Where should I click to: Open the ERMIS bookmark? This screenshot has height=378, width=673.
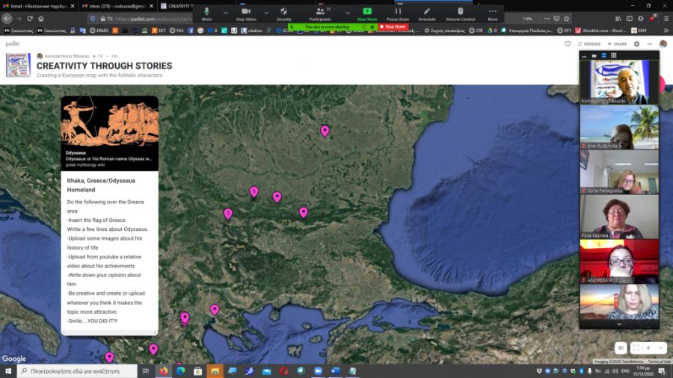(99, 31)
